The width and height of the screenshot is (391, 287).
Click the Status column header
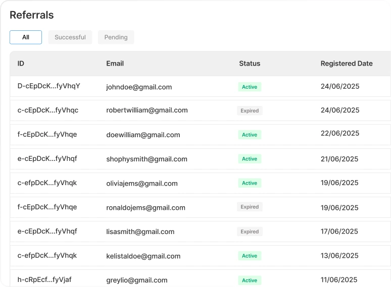pyautogui.click(x=250, y=64)
